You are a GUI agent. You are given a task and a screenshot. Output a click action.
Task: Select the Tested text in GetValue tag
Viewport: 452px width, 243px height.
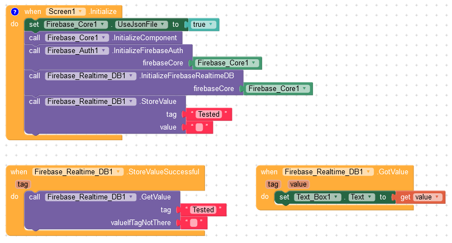(203, 210)
